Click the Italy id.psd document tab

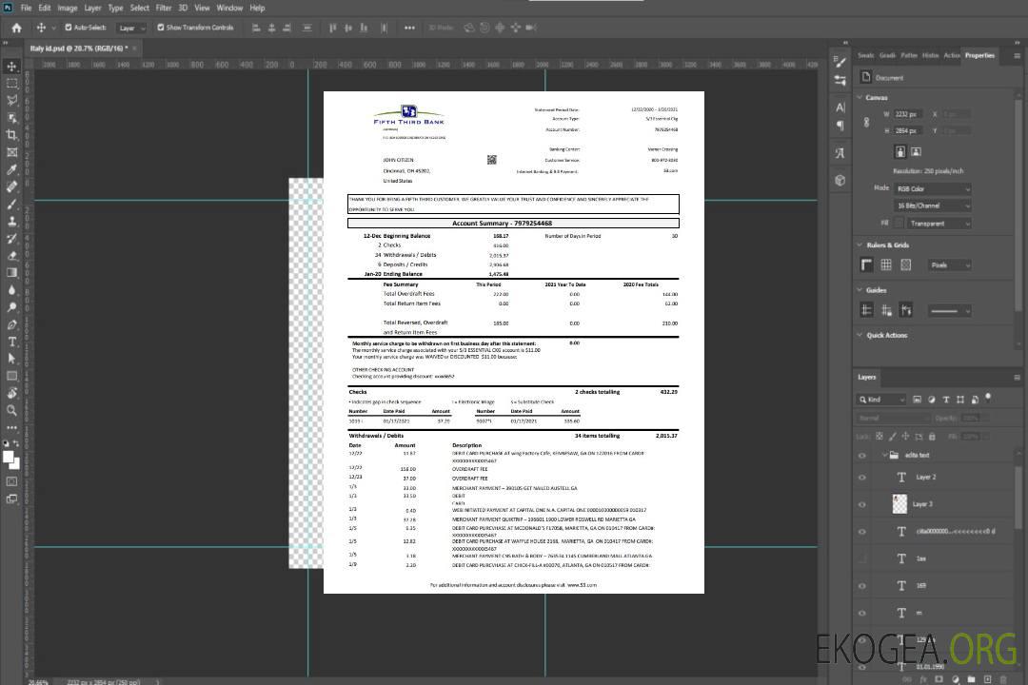point(79,49)
